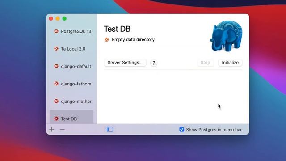
Task: Click the Empty data directory status text
Action: tap(133, 40)
